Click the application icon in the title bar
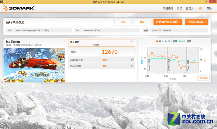The image size is (217, 129). pos(2,2)
